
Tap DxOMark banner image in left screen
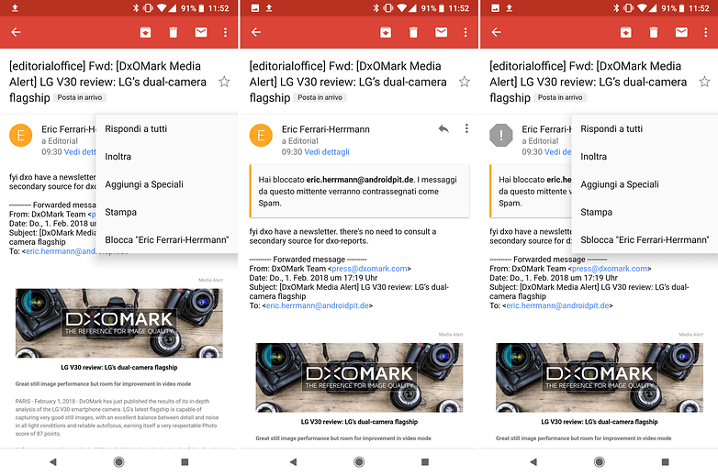coord(119,323)
